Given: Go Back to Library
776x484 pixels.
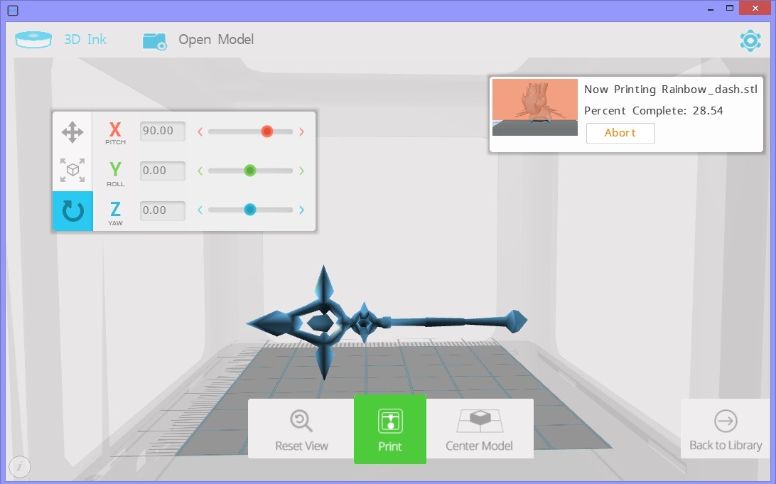Looking at the screenshot, I should pos(725,431).
